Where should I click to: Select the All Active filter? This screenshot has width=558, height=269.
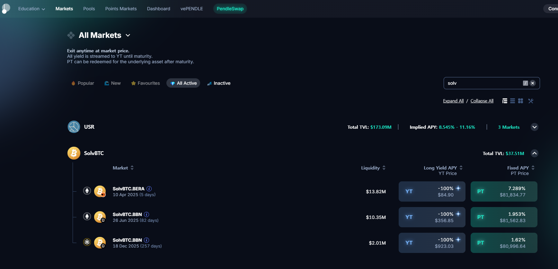pyautogui.click(x=183, y=83)
